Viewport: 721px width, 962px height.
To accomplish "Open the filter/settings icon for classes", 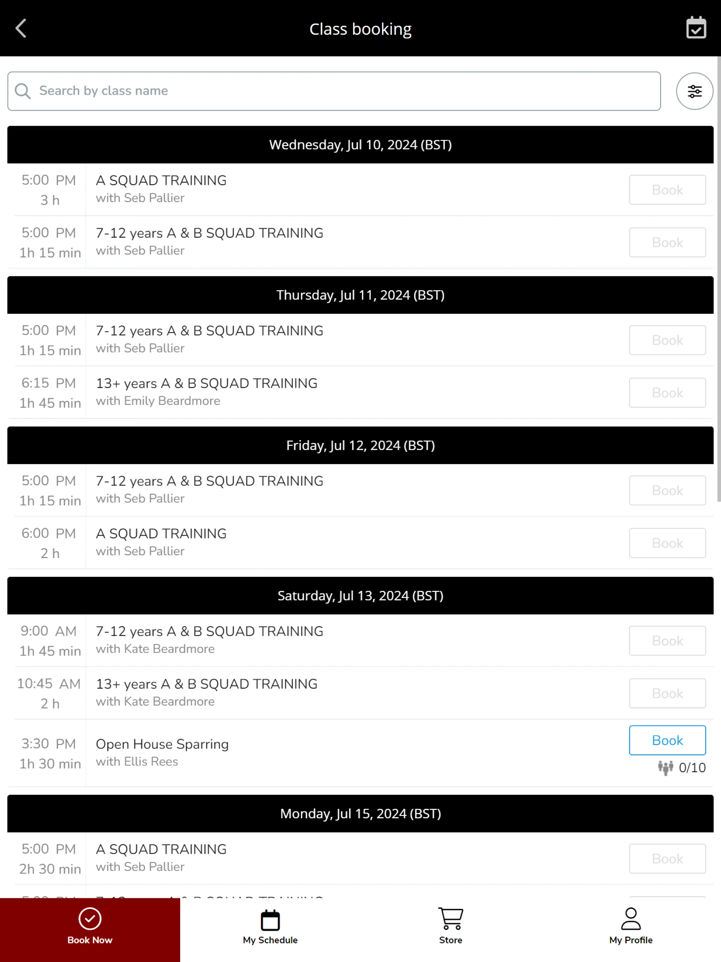I will [695, 91].
